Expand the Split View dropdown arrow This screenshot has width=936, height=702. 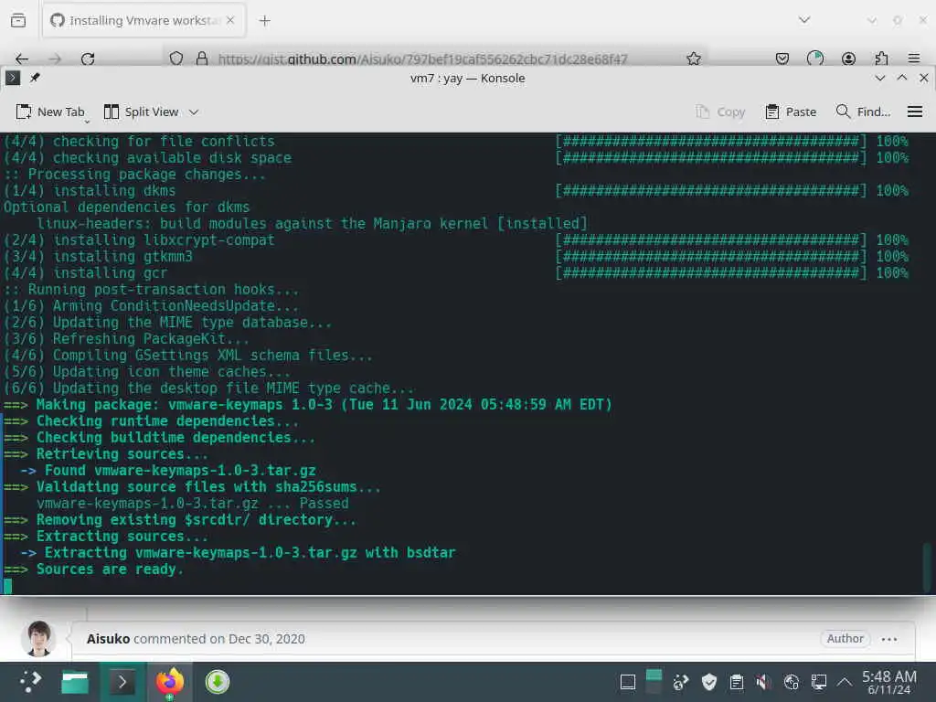[194, 112]
